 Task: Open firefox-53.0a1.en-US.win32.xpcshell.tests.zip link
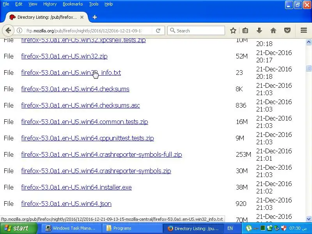coord(83,40)
